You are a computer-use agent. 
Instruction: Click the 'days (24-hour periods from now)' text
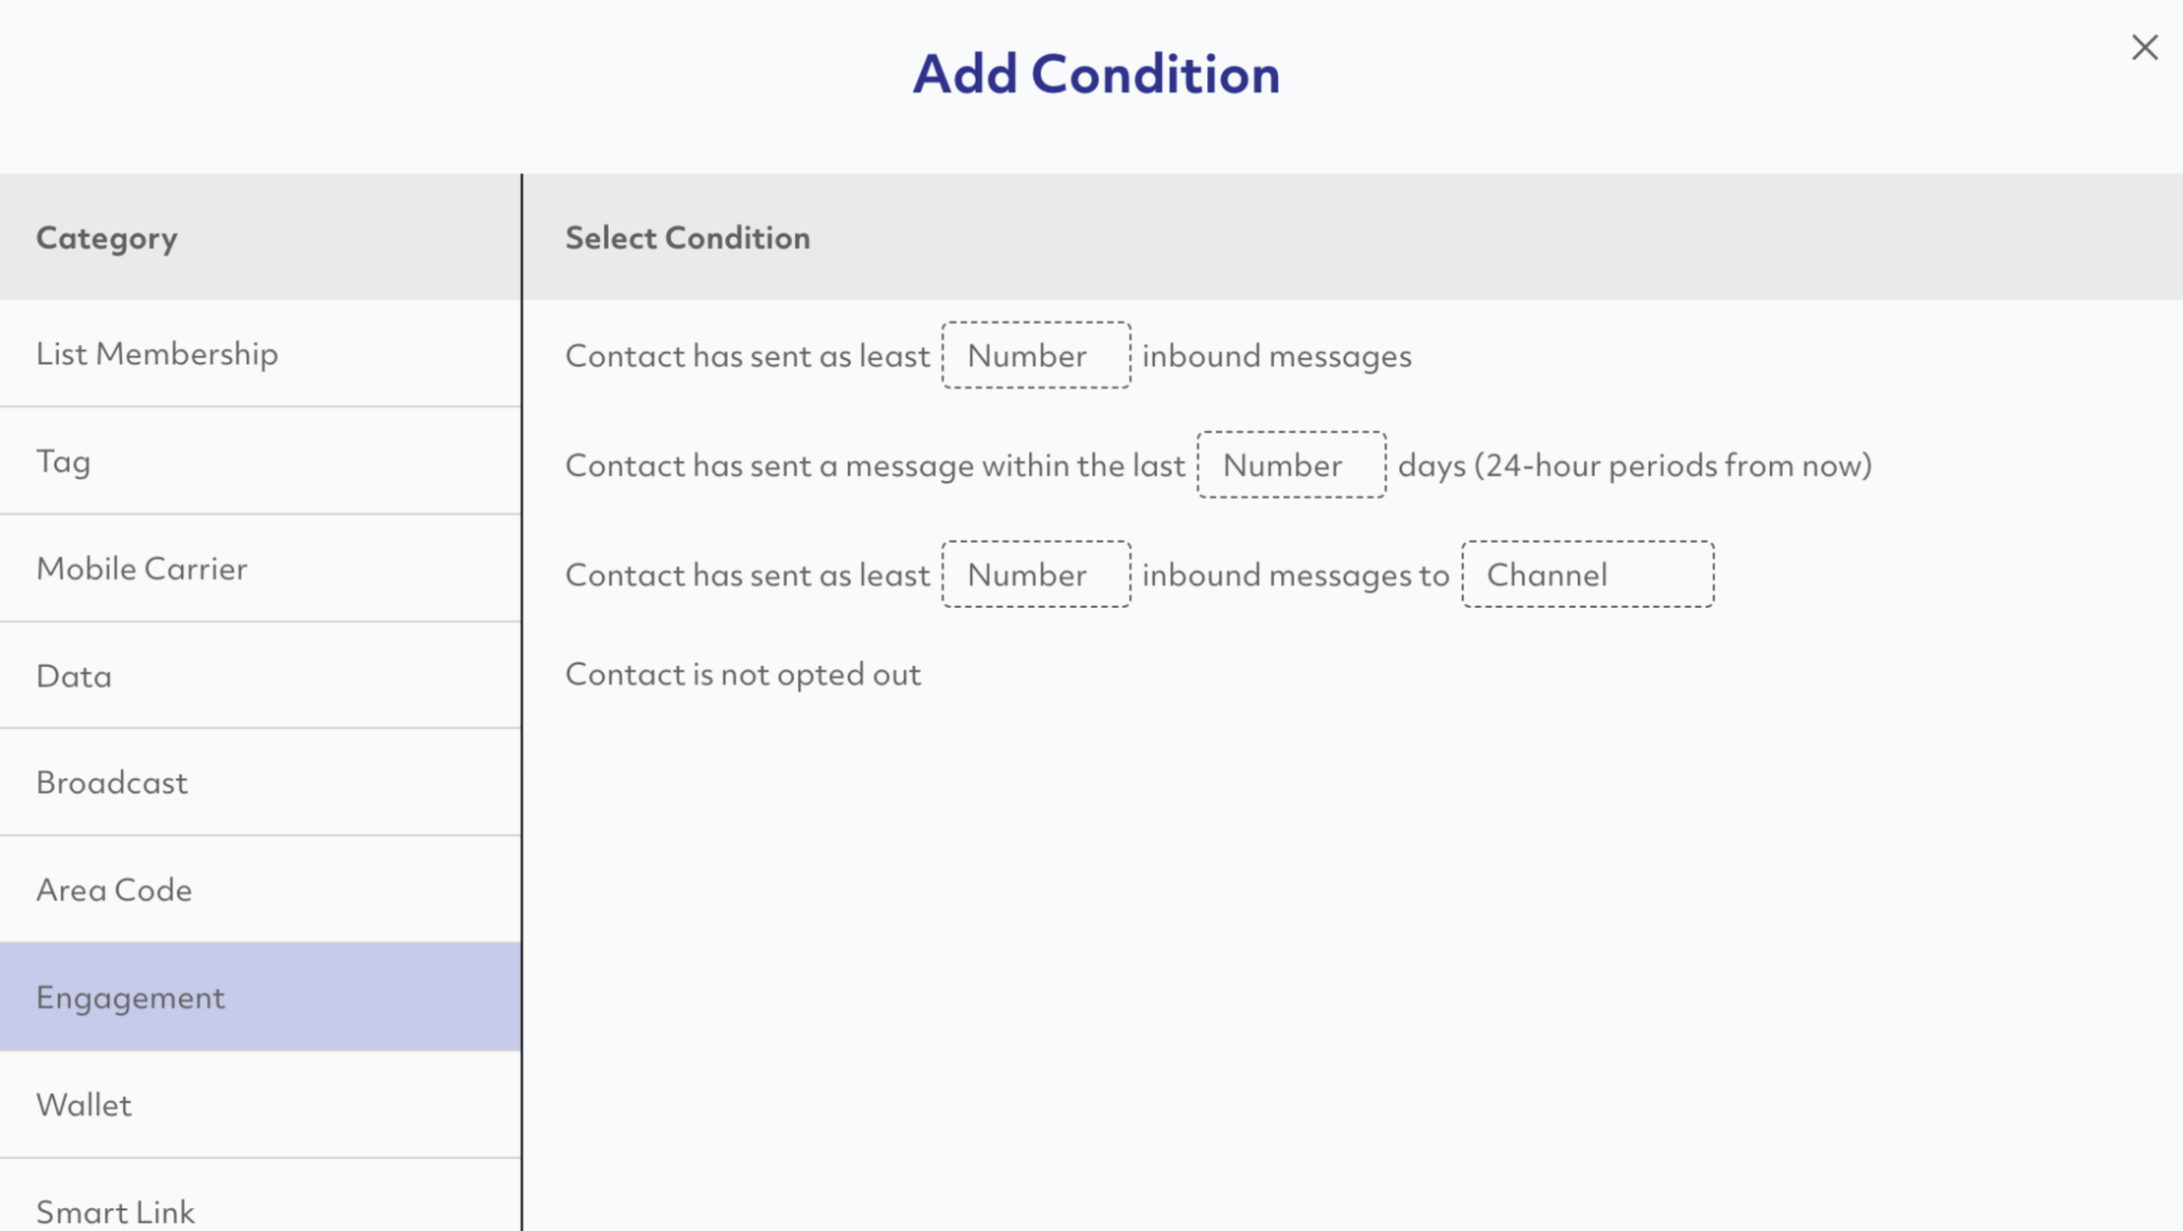point(1635,466)
